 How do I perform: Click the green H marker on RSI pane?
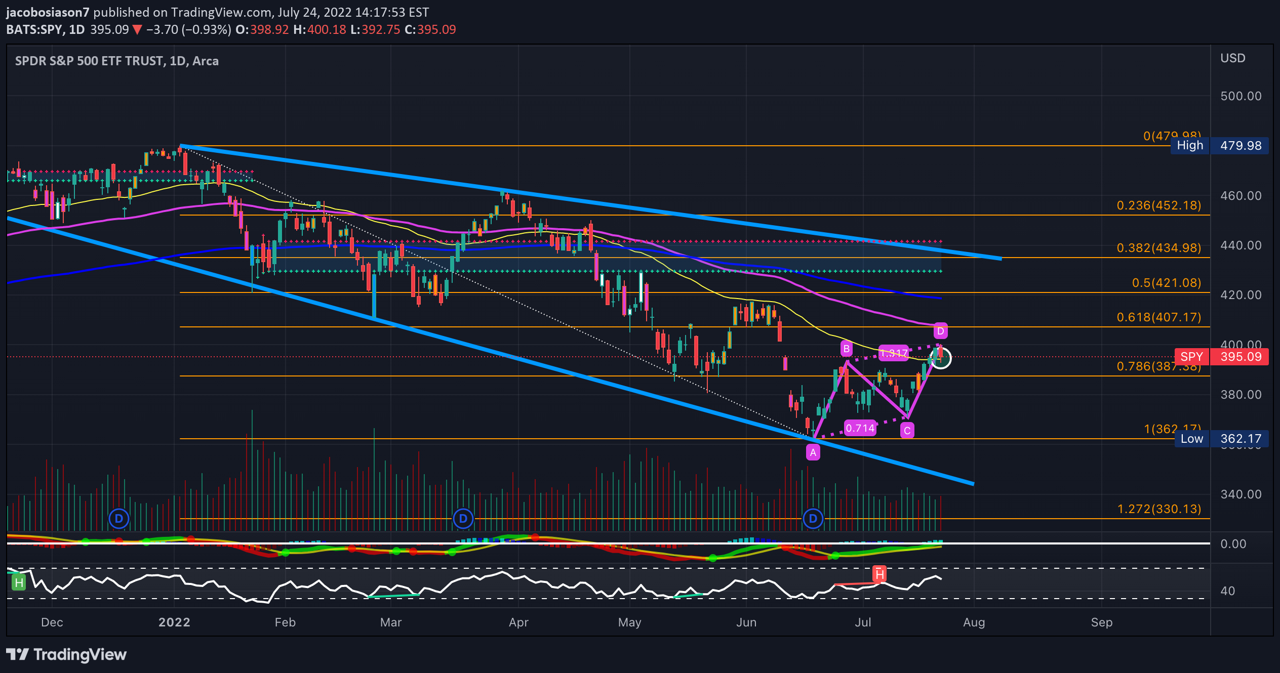click(19, 582)
